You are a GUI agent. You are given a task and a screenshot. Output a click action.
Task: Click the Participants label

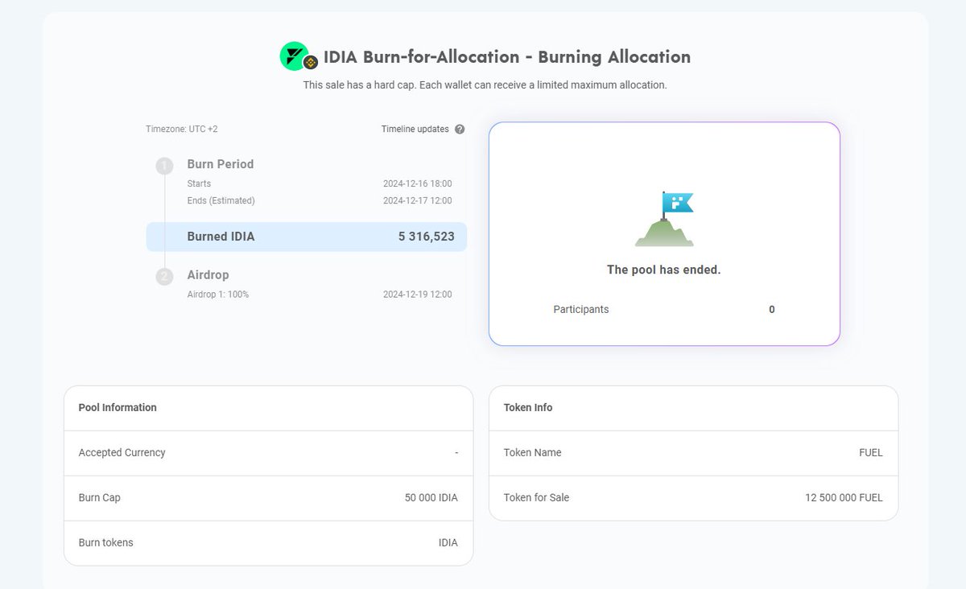[581, 309]
